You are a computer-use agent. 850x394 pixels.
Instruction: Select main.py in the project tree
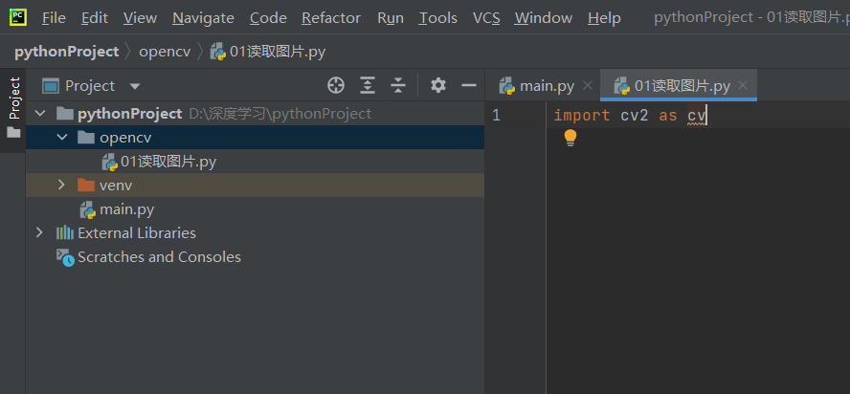(x=255, y=209)
